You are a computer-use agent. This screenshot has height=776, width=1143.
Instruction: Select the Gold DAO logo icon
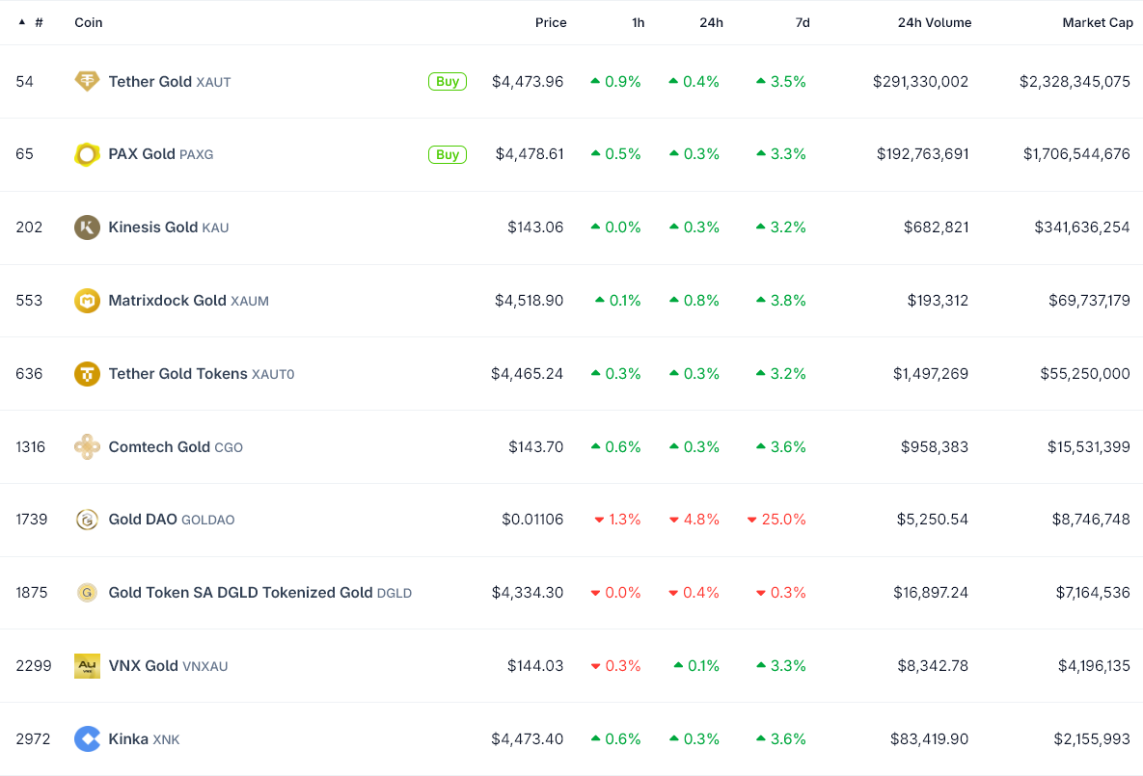pos(87,520)
